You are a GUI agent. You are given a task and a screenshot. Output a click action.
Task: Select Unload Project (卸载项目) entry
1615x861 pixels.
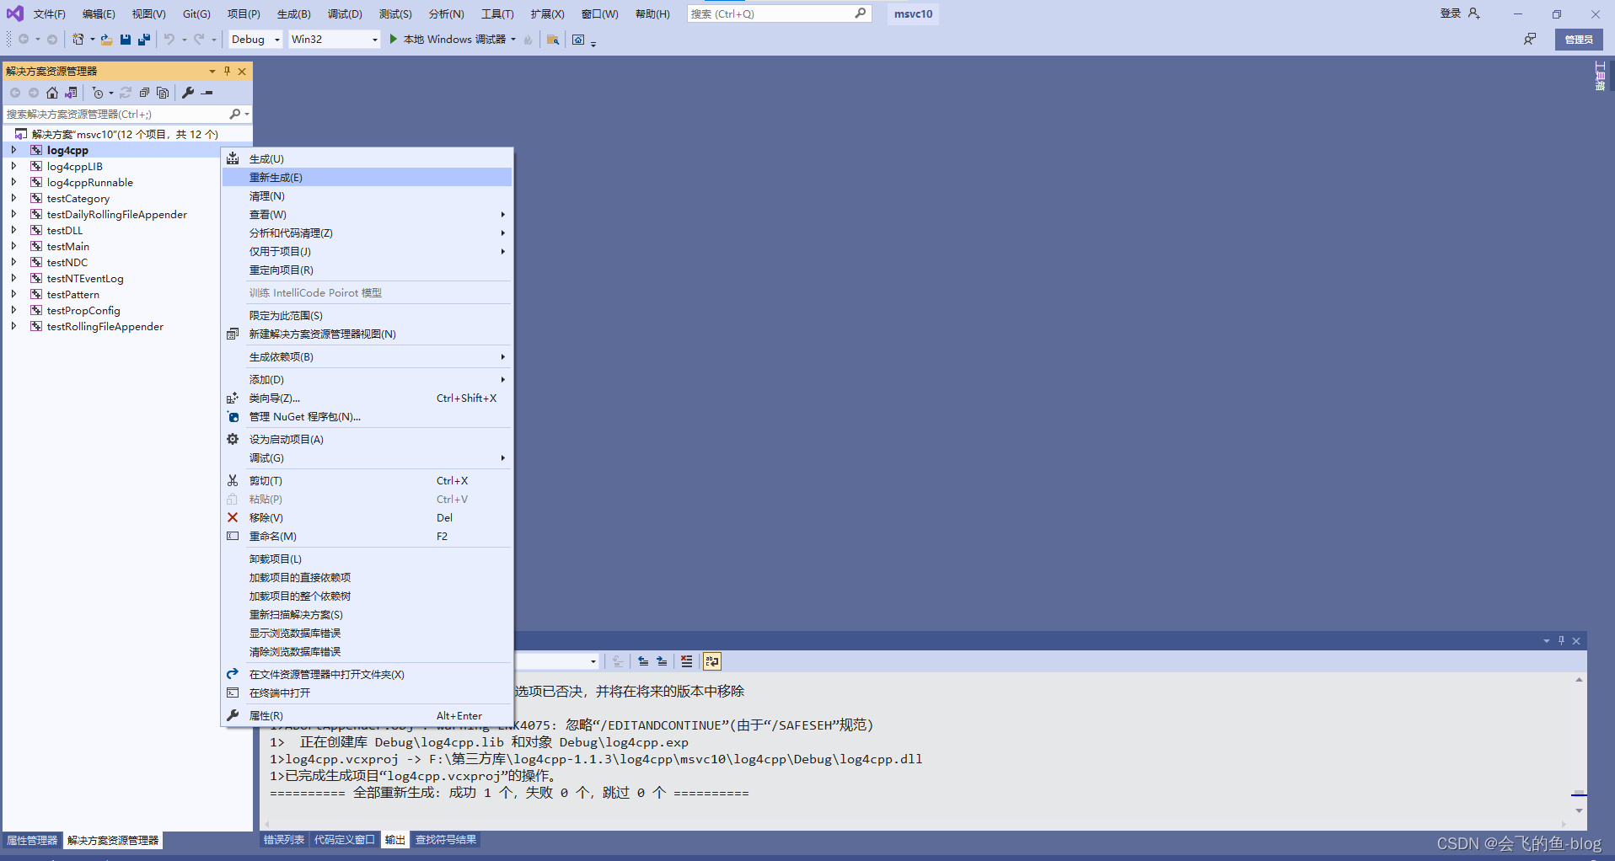367,559
